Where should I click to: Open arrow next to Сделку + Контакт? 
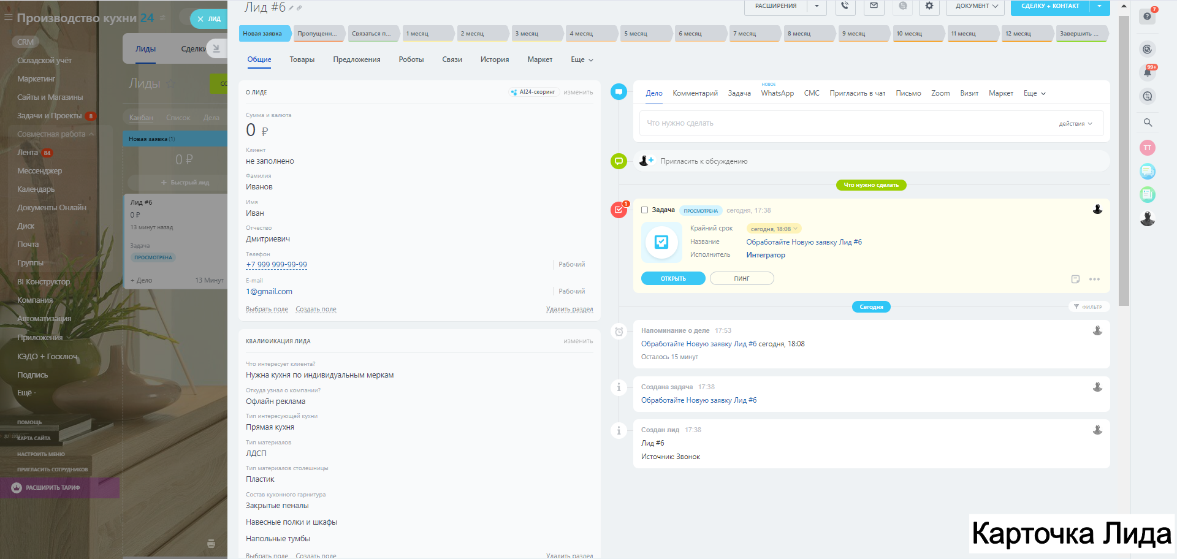1100,6
